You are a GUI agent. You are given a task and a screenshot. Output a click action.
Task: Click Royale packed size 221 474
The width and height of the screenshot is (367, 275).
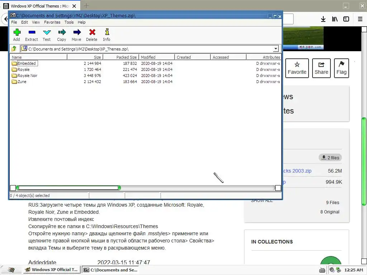coord(130,69)
